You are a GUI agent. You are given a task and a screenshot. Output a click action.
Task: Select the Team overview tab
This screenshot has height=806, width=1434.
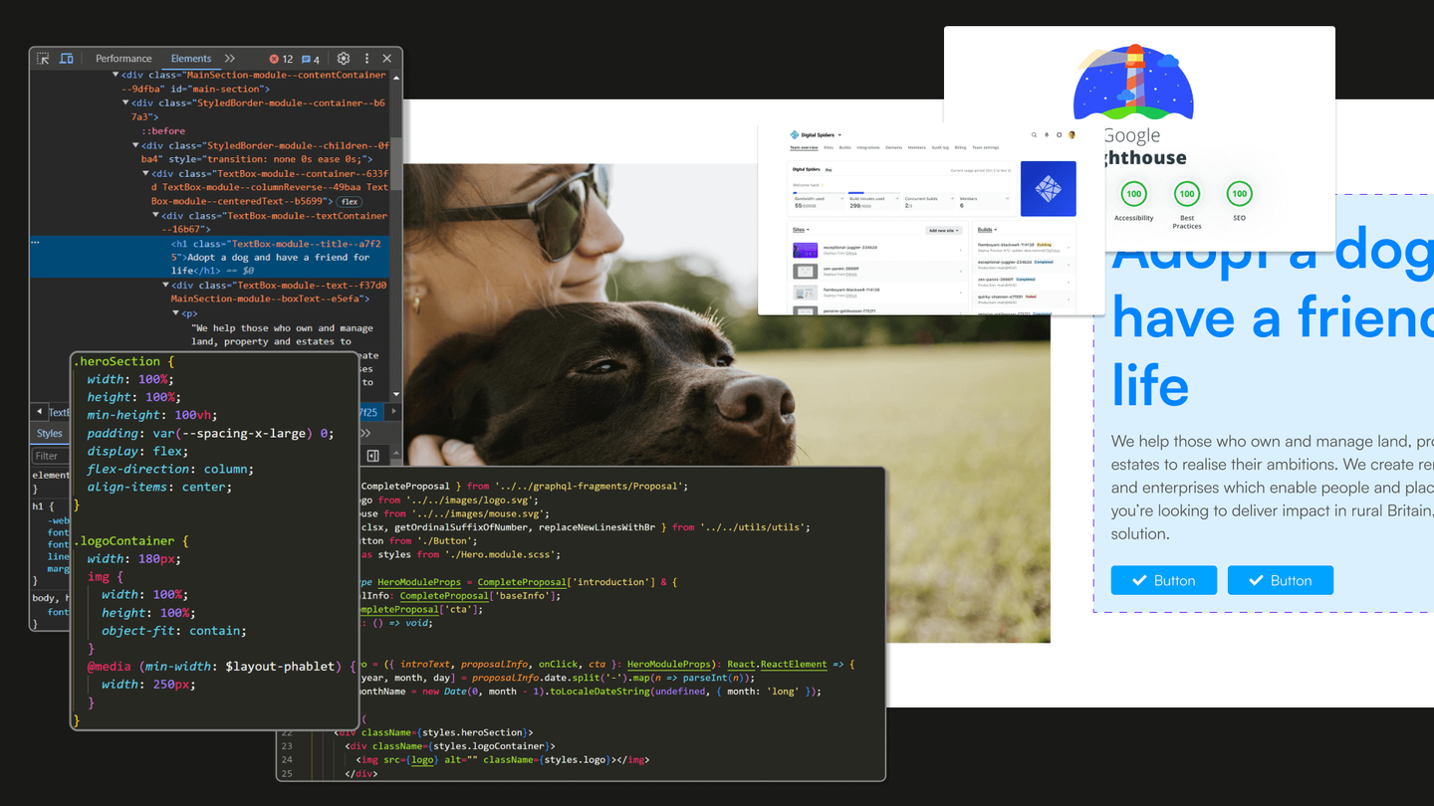(x=804, y=147)
